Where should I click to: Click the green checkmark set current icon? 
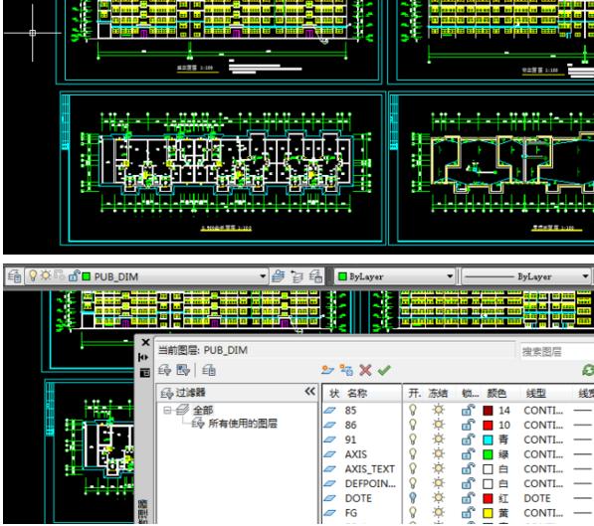click(384, 370)
